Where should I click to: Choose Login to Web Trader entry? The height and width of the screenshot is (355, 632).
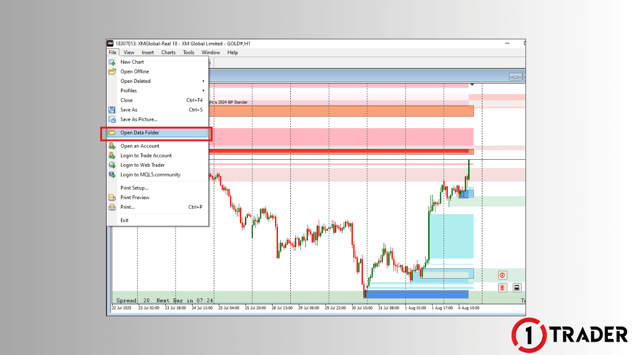(x=158, y=165)
